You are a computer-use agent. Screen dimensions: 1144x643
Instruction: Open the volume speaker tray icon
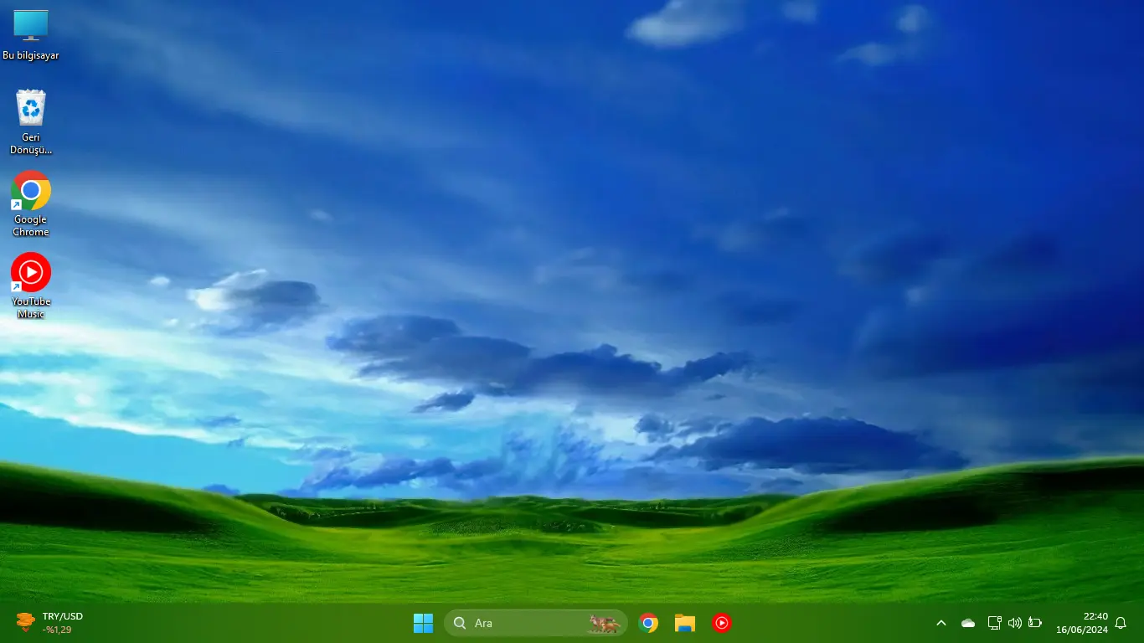click(1015, 623)
